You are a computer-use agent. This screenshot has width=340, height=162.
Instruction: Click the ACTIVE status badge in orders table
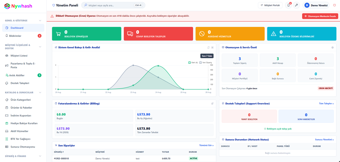coord(194,159)
